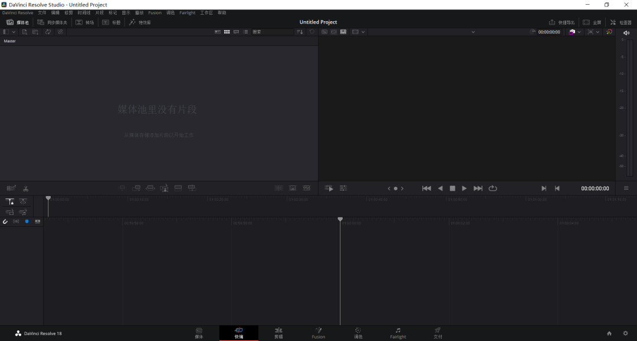
Task: Open the 检查器 inspector panel
Action: pyautogui.click(x=620, y=22)
